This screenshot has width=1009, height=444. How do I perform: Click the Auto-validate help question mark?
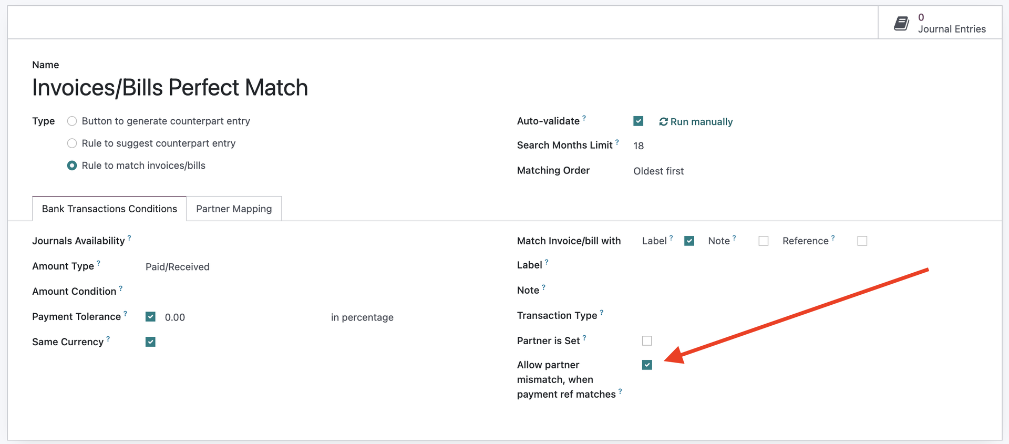[584, 118]
